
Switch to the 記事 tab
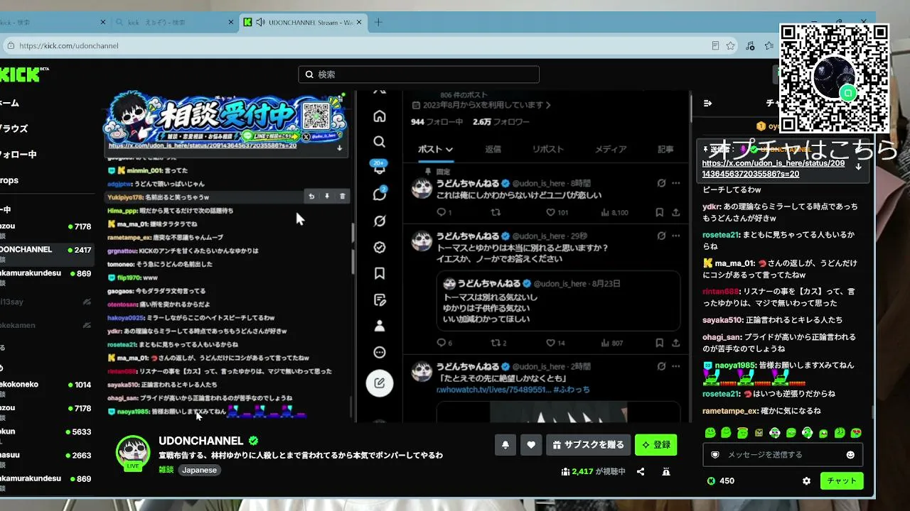pos(665,149)
